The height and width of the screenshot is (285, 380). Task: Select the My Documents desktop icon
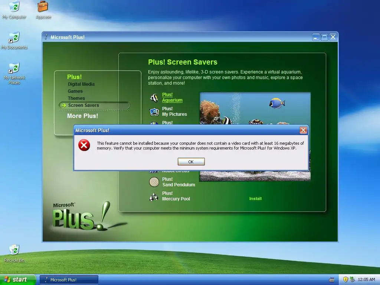(14, 40)
